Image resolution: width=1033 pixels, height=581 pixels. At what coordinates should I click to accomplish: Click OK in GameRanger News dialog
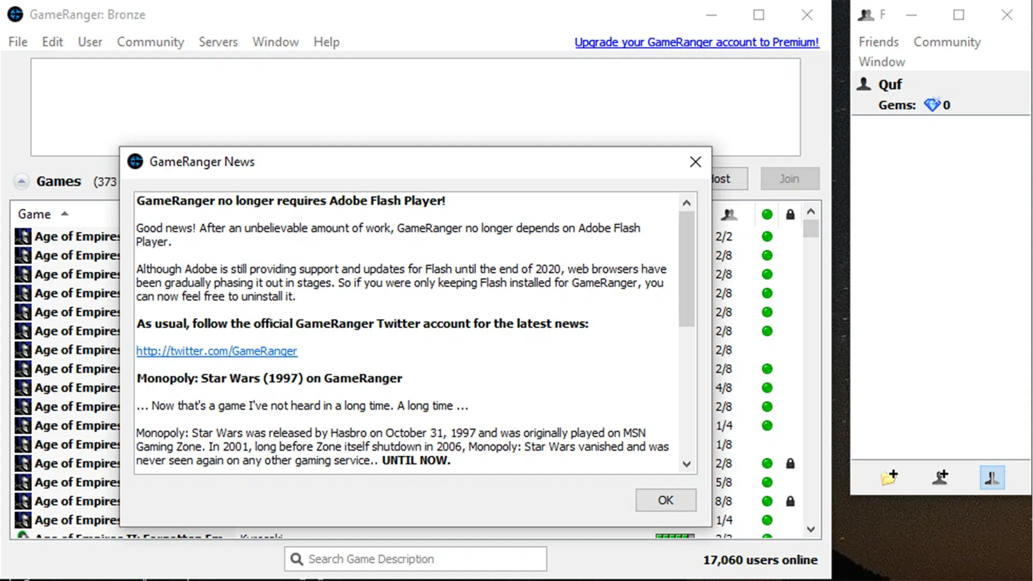point(666,500)
